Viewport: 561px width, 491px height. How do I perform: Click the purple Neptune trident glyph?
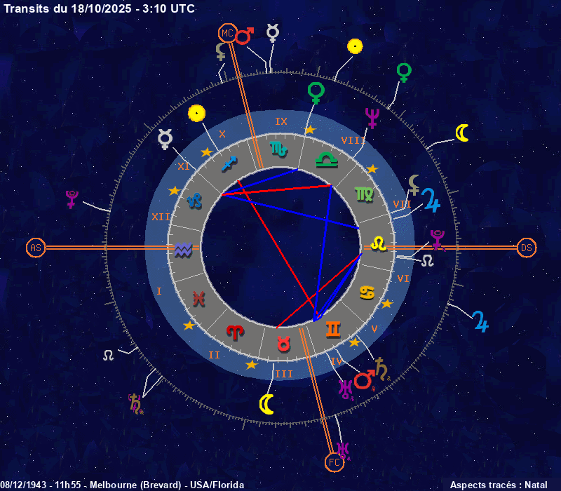pos(372,118)
